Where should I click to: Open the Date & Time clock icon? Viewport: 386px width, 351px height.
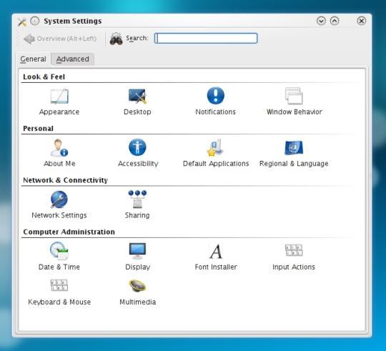pos(59,251)
